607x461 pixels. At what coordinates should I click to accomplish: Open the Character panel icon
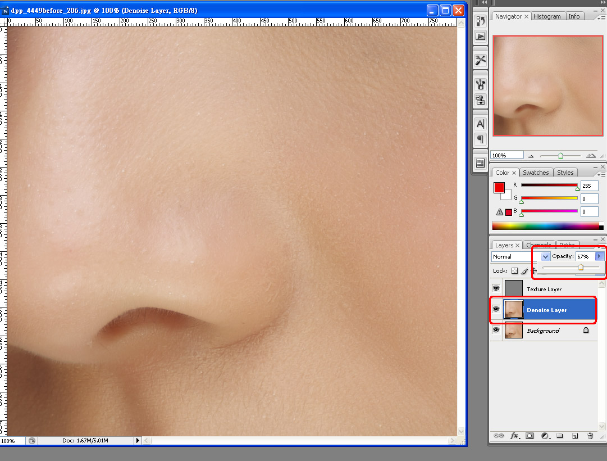(x=481, y=124)
